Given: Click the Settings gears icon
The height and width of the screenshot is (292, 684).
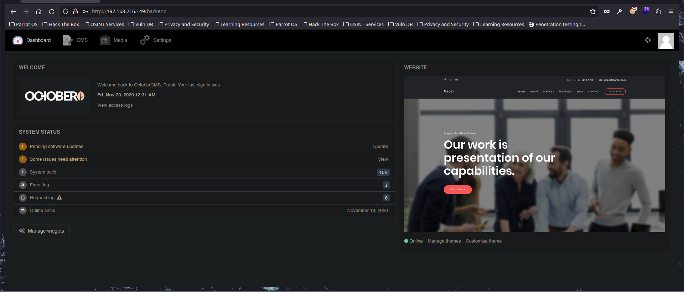Looking at the screenshot, I should [145, 40].
